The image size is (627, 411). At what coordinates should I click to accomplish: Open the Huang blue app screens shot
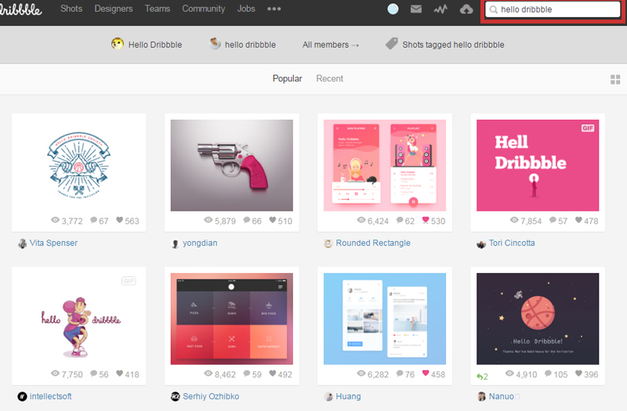point(385,319)
